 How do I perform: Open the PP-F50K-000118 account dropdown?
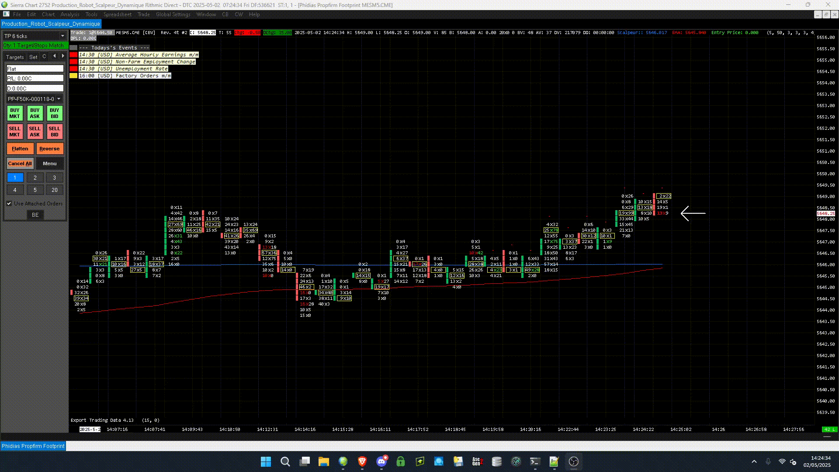coord(59,99)
